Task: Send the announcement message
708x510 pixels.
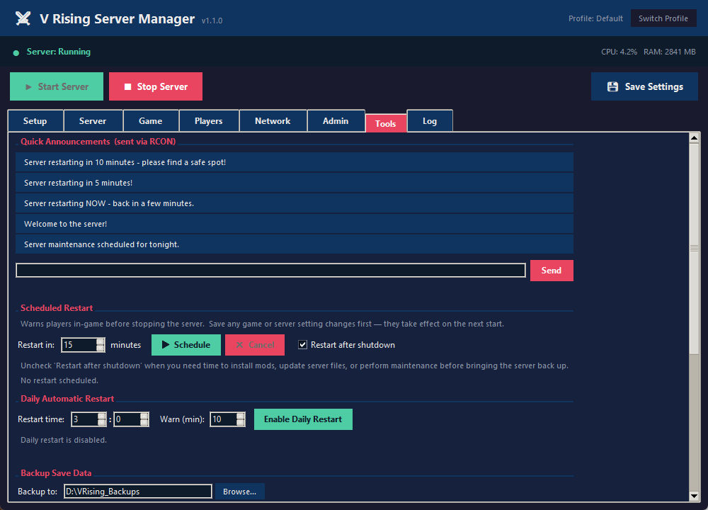Action: pos(552,270)
